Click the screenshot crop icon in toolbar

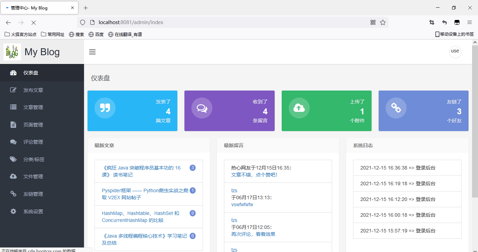click(432, 22)
